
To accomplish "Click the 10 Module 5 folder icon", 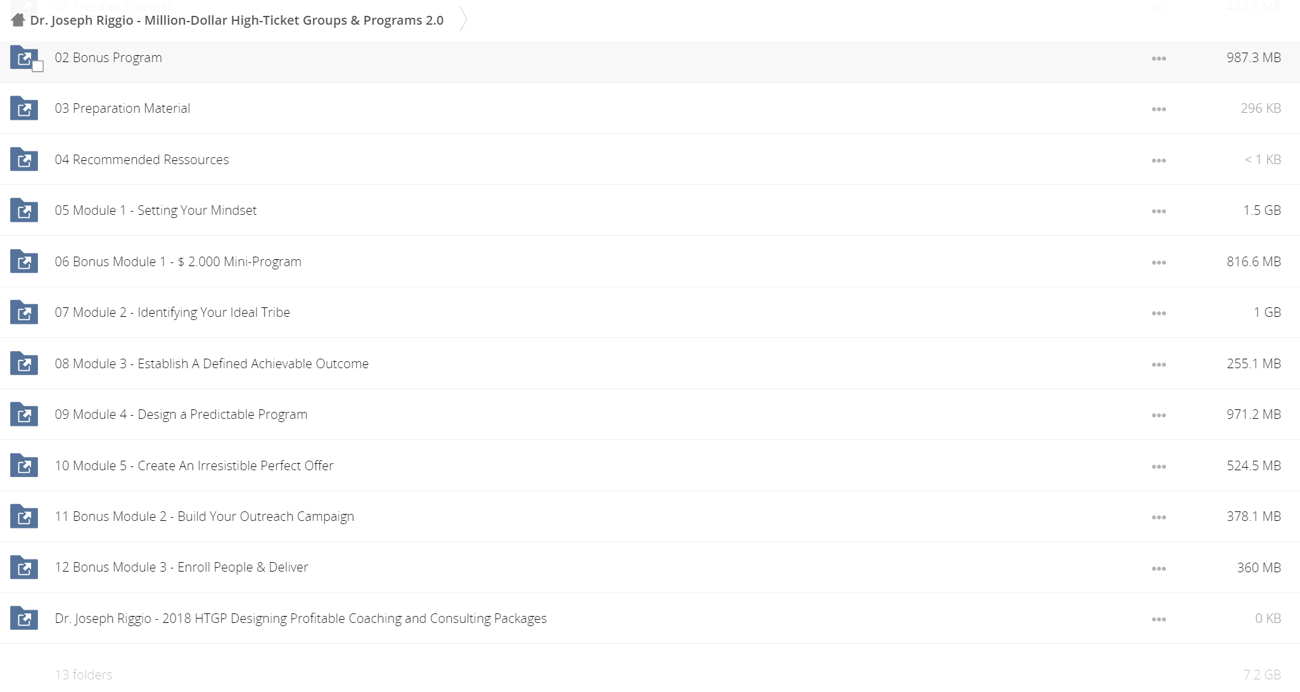I will point(23,466).
